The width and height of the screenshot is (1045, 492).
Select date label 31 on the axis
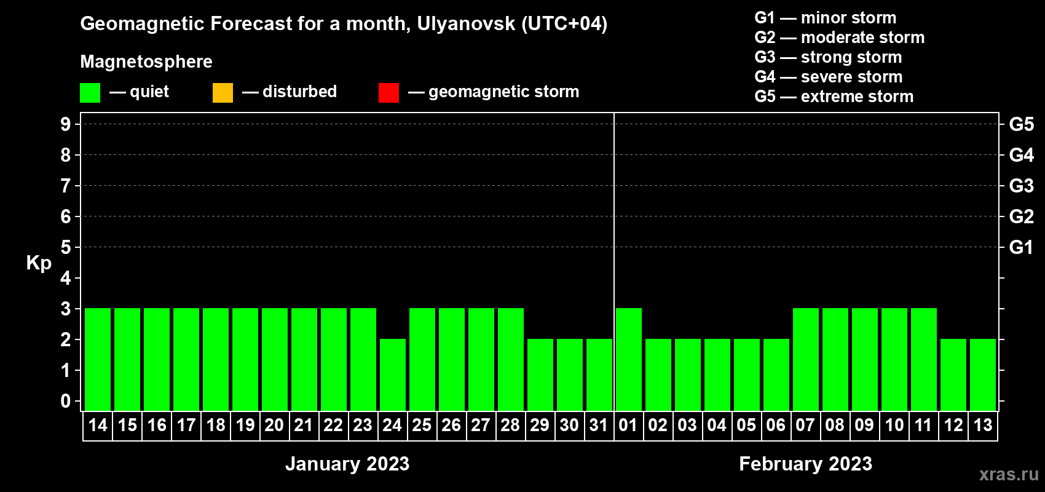click(599, 426)
